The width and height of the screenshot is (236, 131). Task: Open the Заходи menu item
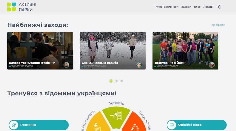coord(186,7)
